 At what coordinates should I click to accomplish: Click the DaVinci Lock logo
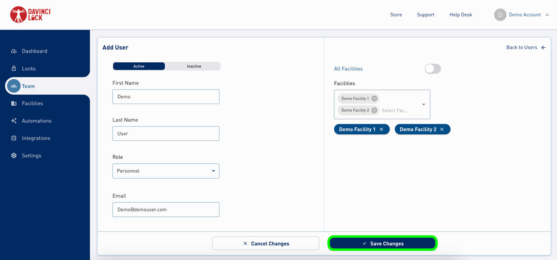coord(30,15)
